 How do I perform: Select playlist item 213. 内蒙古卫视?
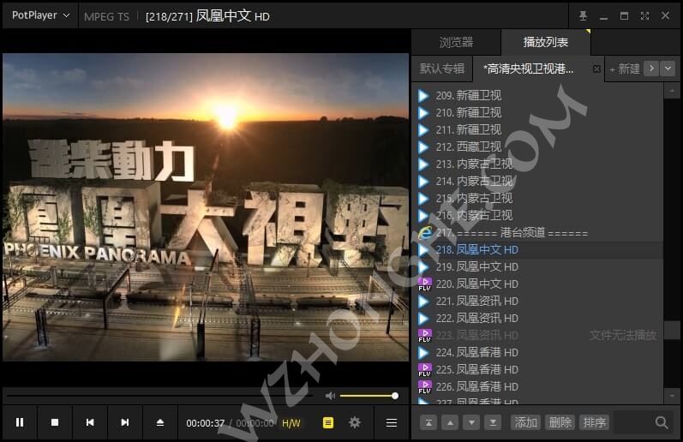pyautogui.click(x=539, y=164)
